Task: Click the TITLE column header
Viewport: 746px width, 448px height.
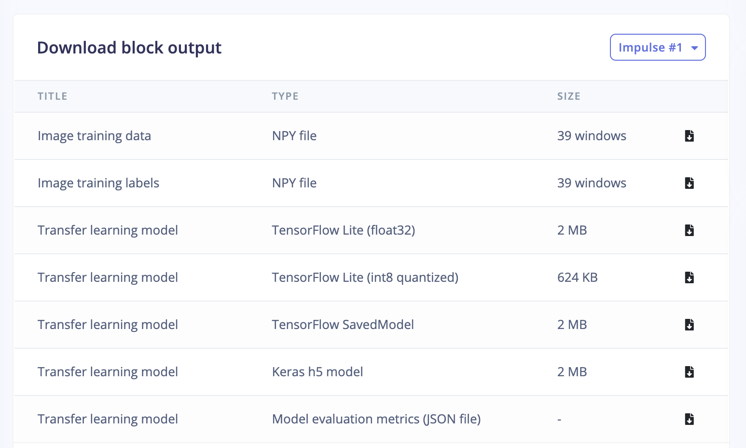Action: [x=53, y=96]
